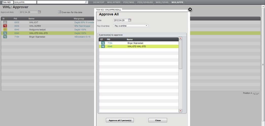Viewport: 265px width, 126px height.
Task: Click status icon for WHL-EXT row
Action: coord(5,22)
